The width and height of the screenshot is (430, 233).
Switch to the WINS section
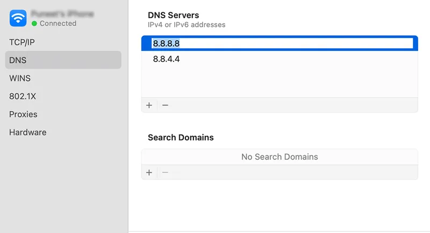pyautogui.click(x=20, y=78)
